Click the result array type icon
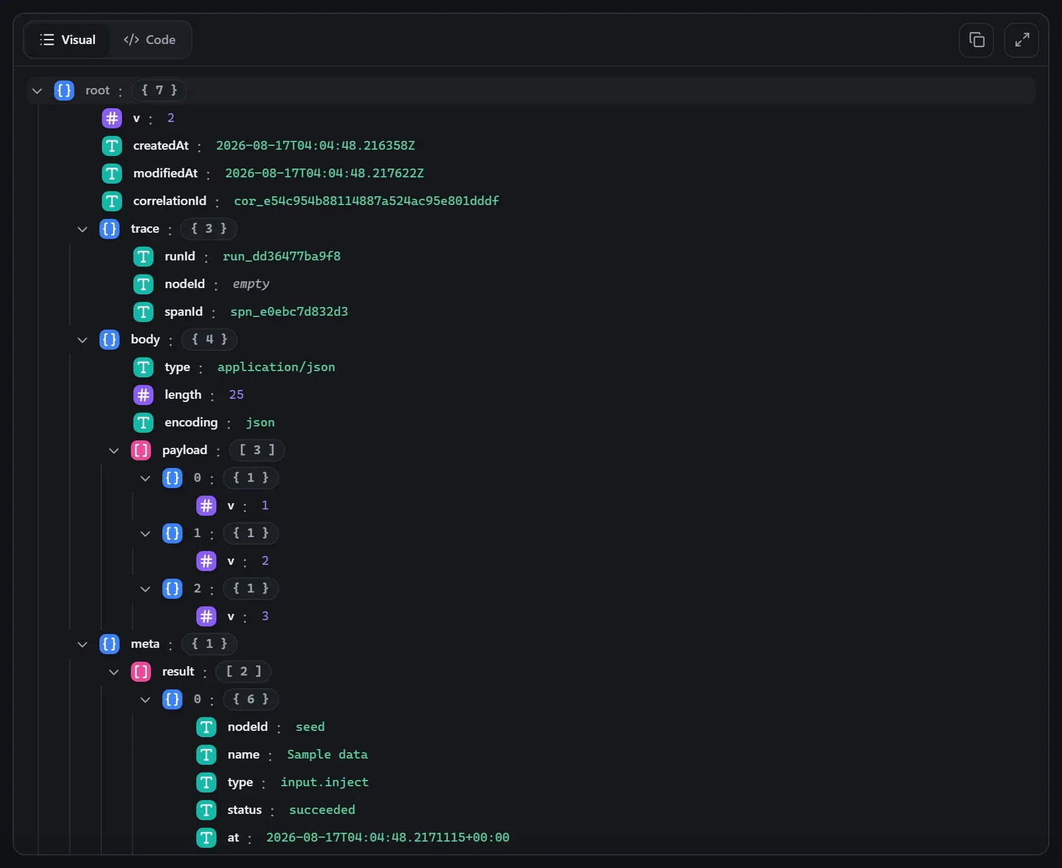Image resolution: width=1062 pixels, height=868 pixels. tap(141, 672)
